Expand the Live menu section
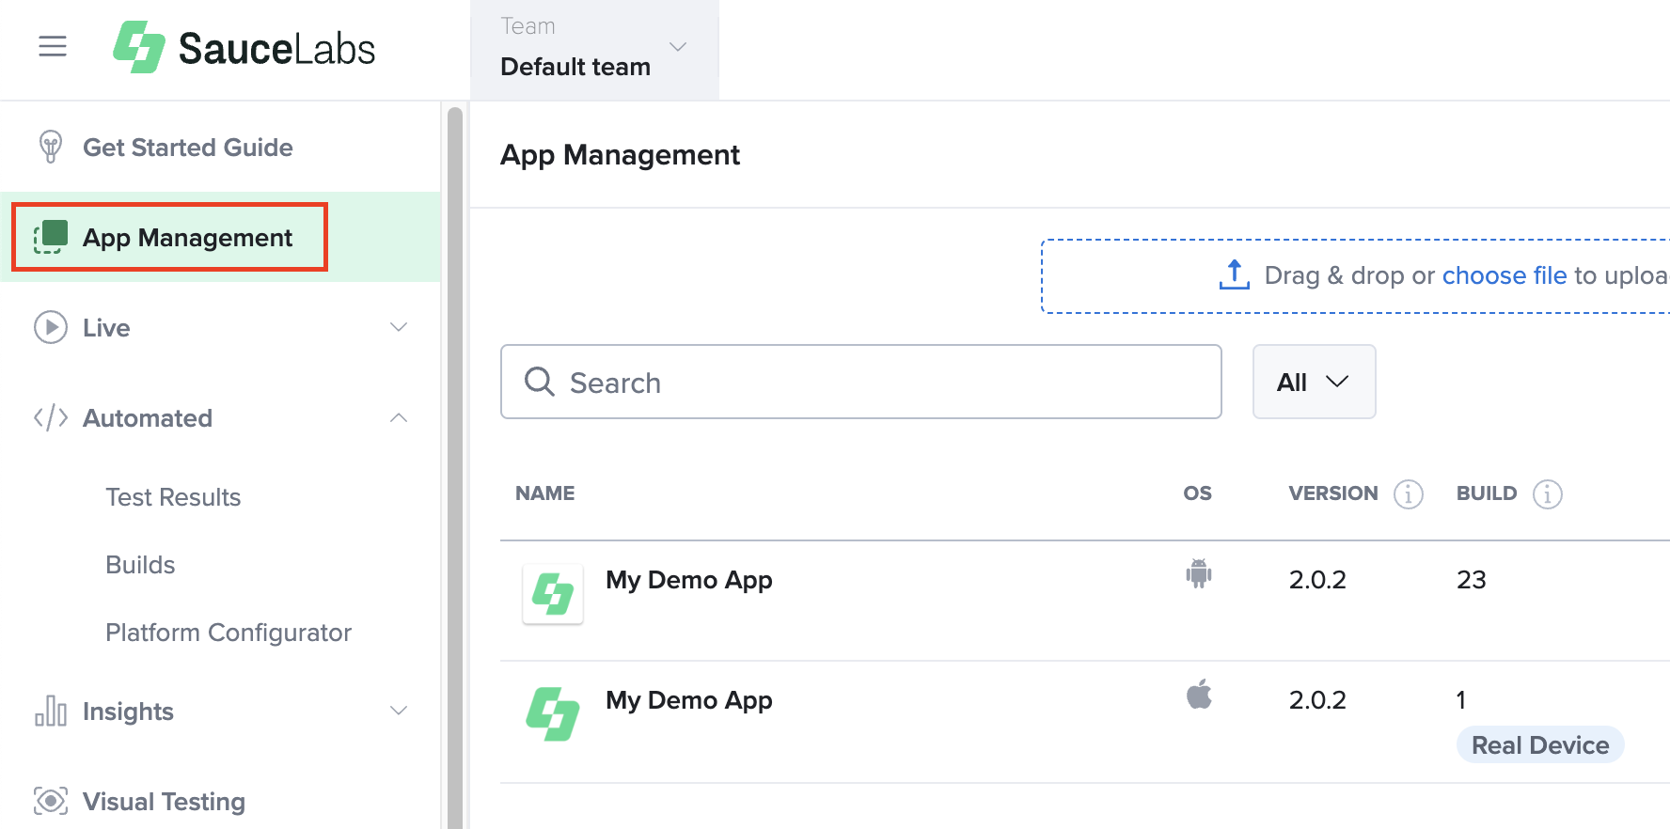The image size is (1670, 829). tap(399, 327)
